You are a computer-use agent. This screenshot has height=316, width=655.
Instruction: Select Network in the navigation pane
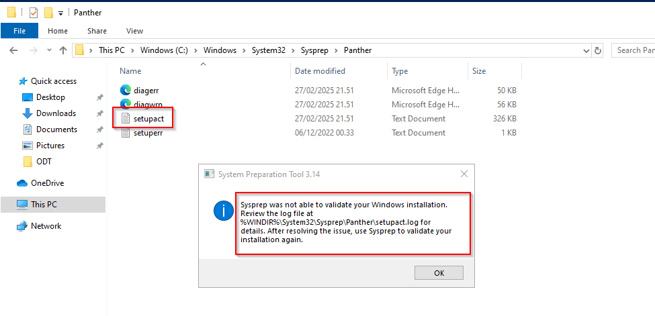coord(46,226)
